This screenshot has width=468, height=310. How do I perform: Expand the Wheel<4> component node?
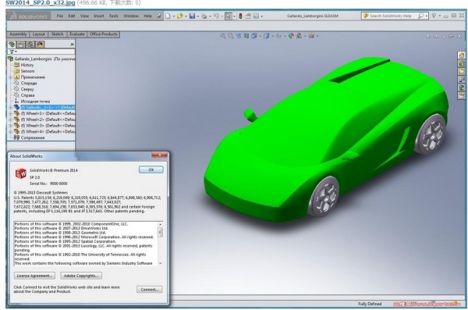click(x=10, y=131)
